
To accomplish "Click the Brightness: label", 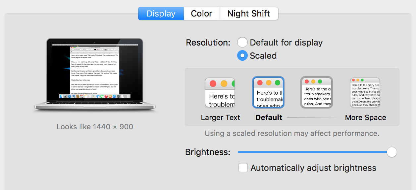I will pyautogui.click(x=208, y=152).
